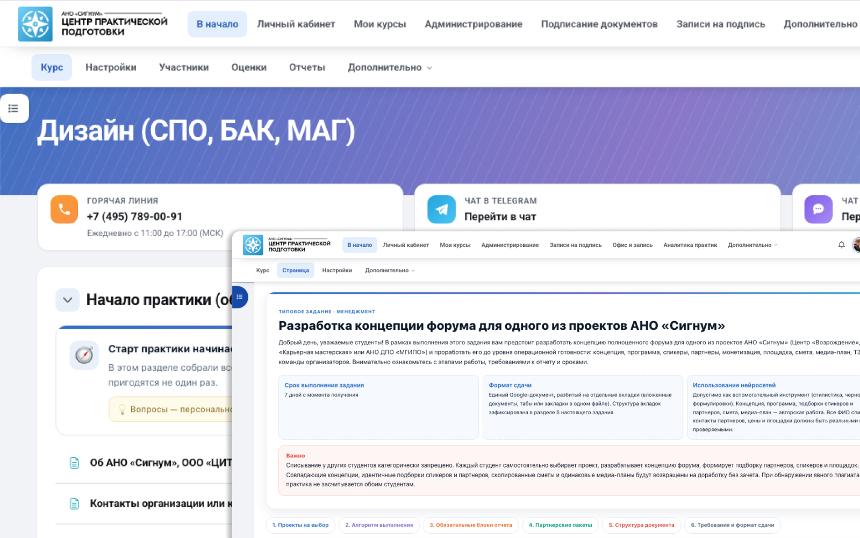
Task: Click ТИПОВОЕ ЗАДАНИЕ · МЕНЕДЖМЕНТ label
Action: point(327,312)
